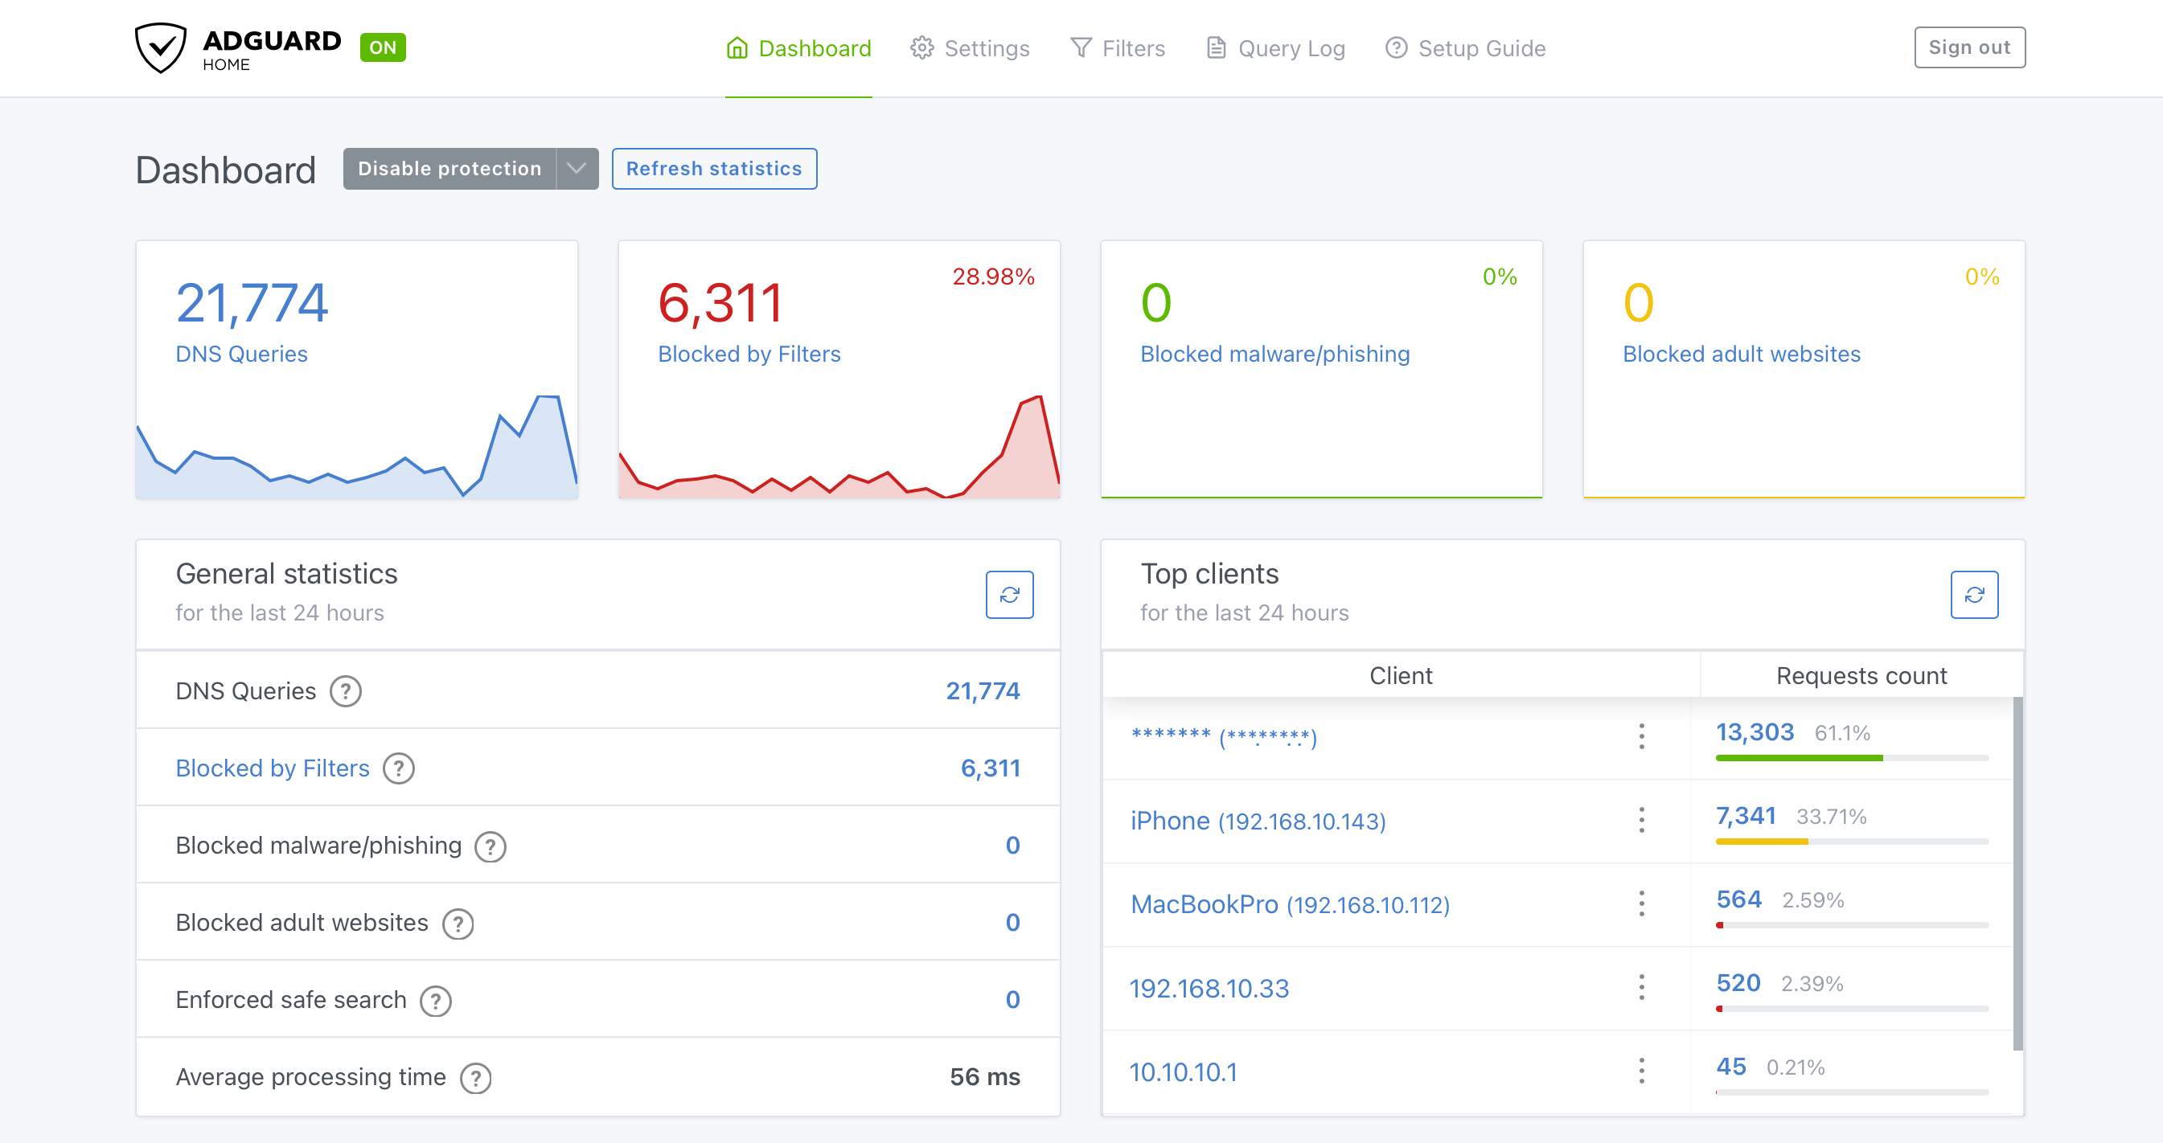The height and width of the screenshot is (1143, 2163).
Task: Sign out of AdGuard Home
Action: (x=1969, y=47)
